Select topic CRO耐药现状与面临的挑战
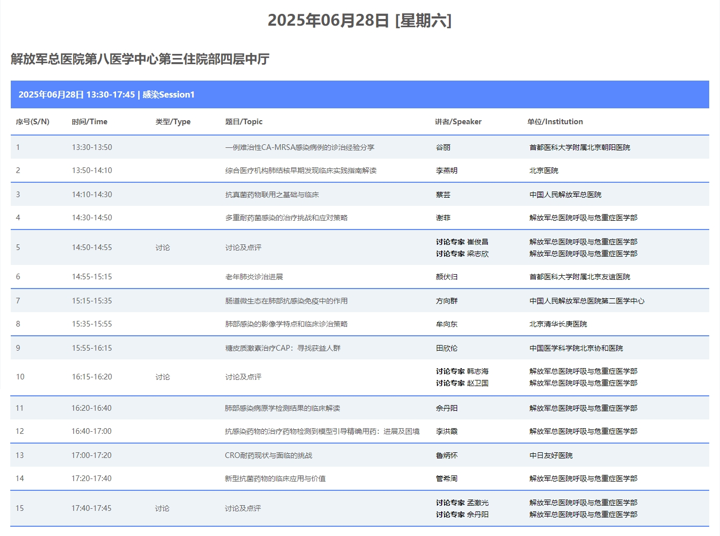Viewport: 720px width, 536px height. tap(269, 455)
